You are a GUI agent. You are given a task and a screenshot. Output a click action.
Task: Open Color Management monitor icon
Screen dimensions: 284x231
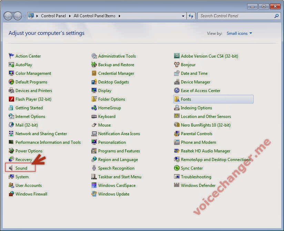(x=11, y=73)
